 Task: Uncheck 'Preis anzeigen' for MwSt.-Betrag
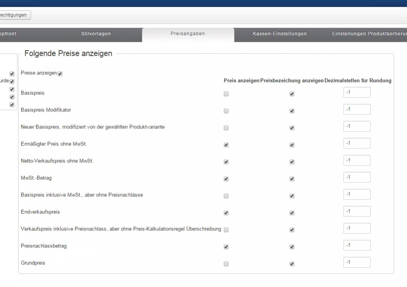click(x=226, y=179)
